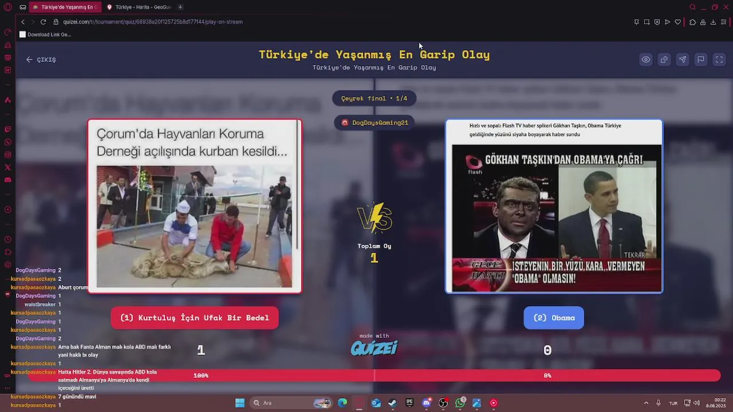The height and width of the screenshot is (412, 733).
Task: Go forward in browser history
Action: (x=33, y=22)
